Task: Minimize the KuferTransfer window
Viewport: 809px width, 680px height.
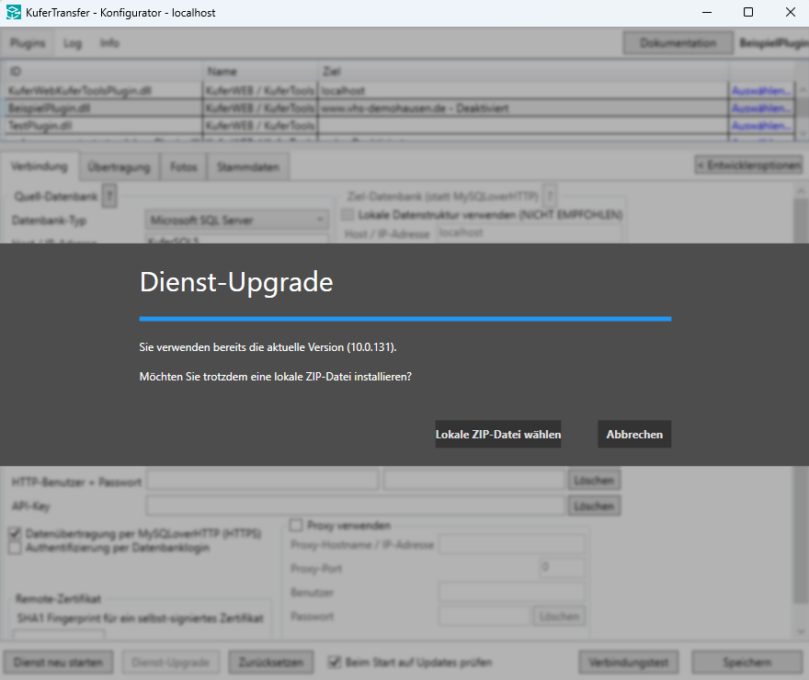Action: 707,12
